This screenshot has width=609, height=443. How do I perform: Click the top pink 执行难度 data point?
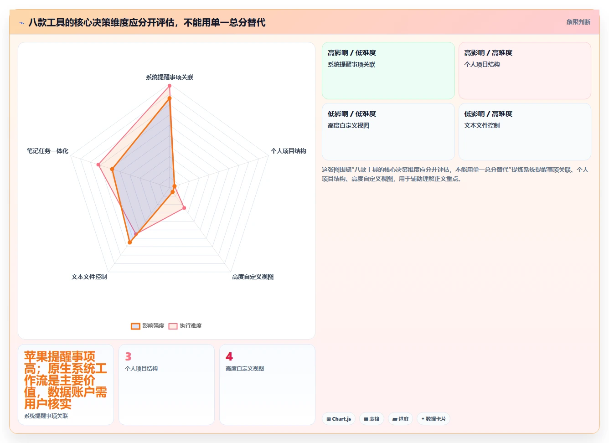(x=170, y=86)
